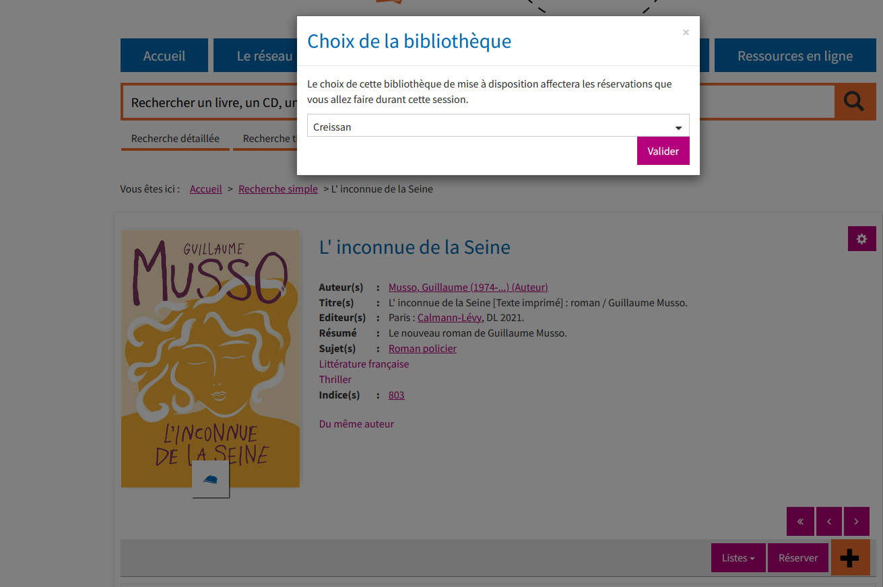This screenshot has height=587, width=883.
Task: Open record options via the gear icon
Action: 861,238
